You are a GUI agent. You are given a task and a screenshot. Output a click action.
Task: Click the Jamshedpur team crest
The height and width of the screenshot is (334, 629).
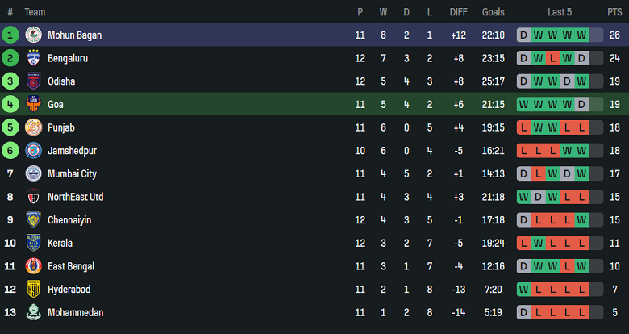coord(34,151)
